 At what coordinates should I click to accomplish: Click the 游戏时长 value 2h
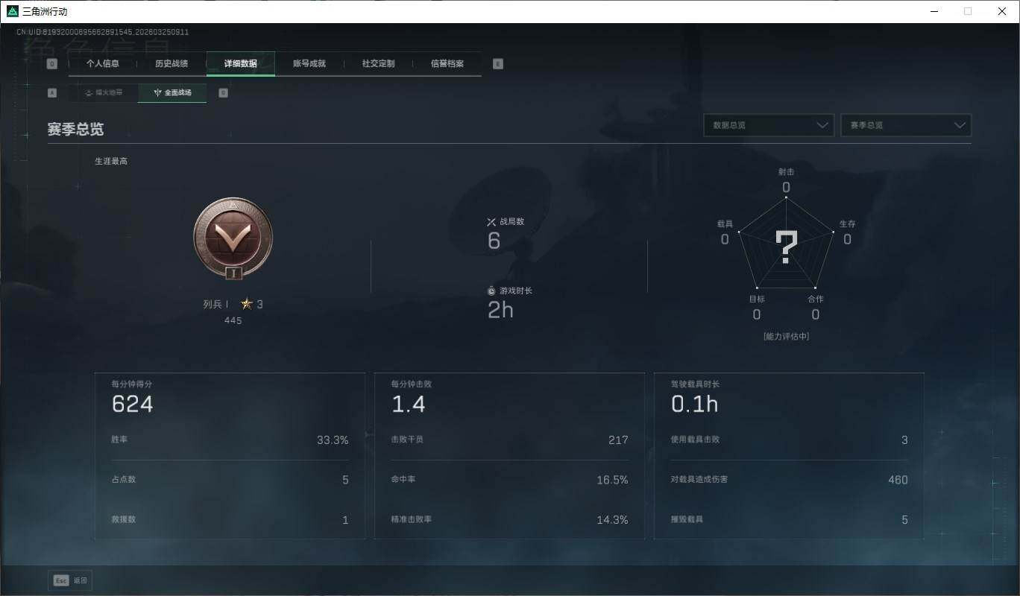pos(500,310)
